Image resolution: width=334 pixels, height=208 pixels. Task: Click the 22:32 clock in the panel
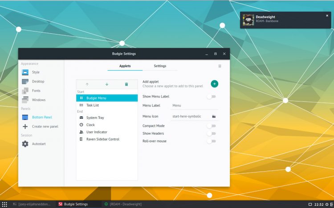point(319,204)
